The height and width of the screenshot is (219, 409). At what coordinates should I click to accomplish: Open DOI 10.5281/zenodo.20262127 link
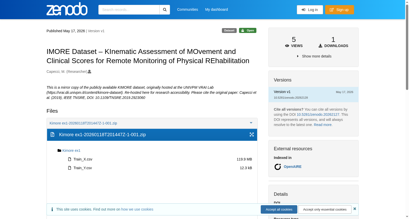point(318,114)
